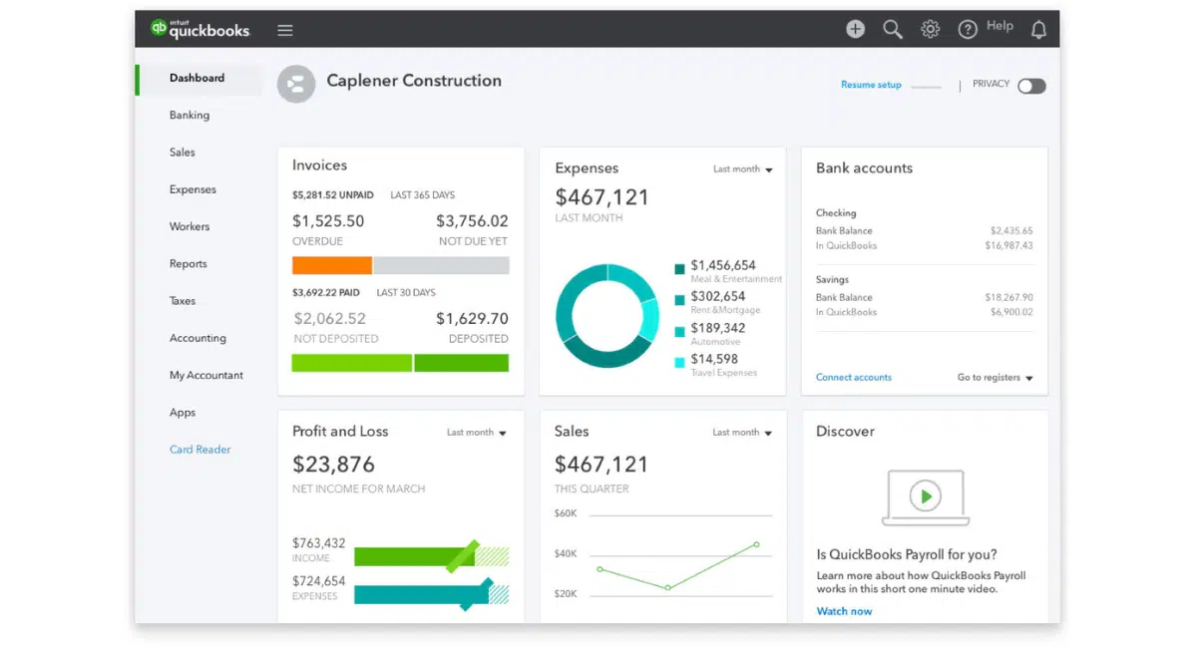Click the expenses donut chart
1197x648 pixels.
coord(607,315)
